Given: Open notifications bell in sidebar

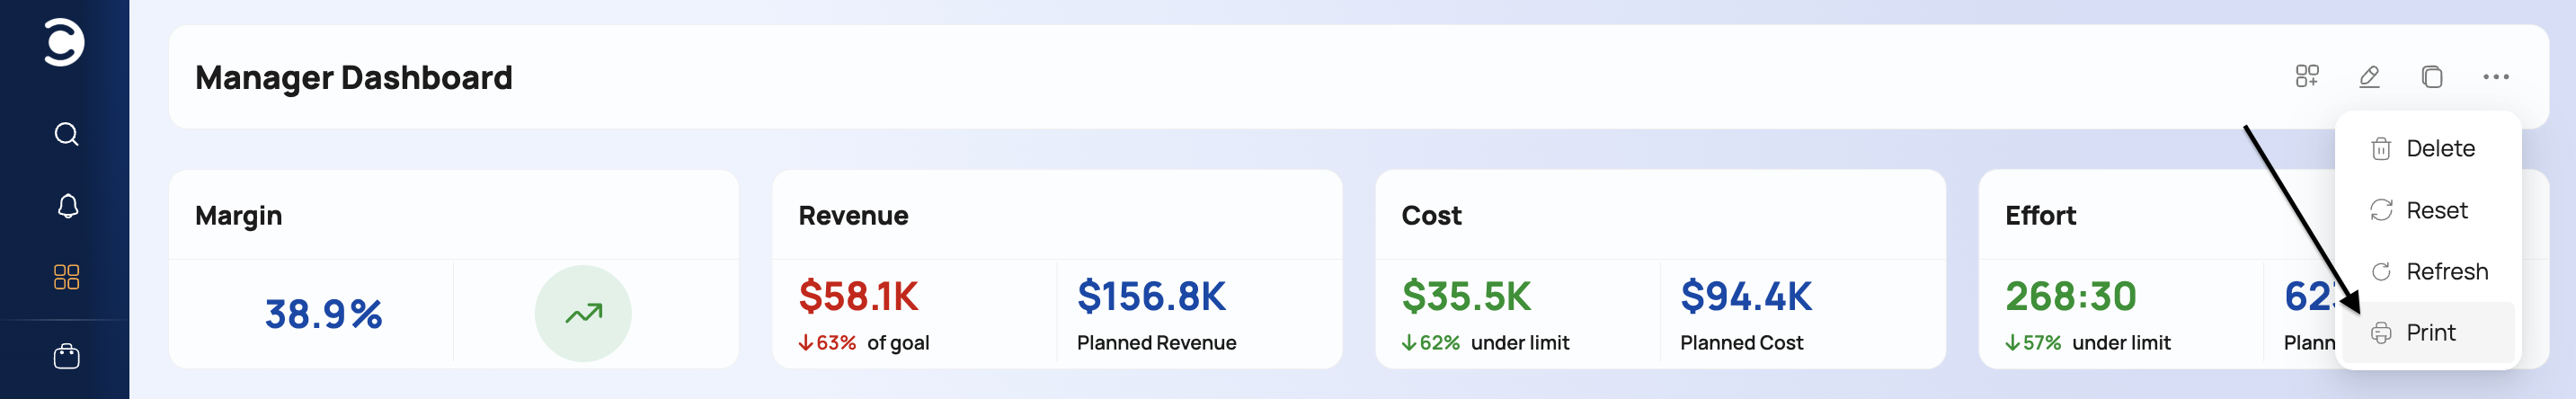Looking at the screenshot, I should tap(67, 206).
